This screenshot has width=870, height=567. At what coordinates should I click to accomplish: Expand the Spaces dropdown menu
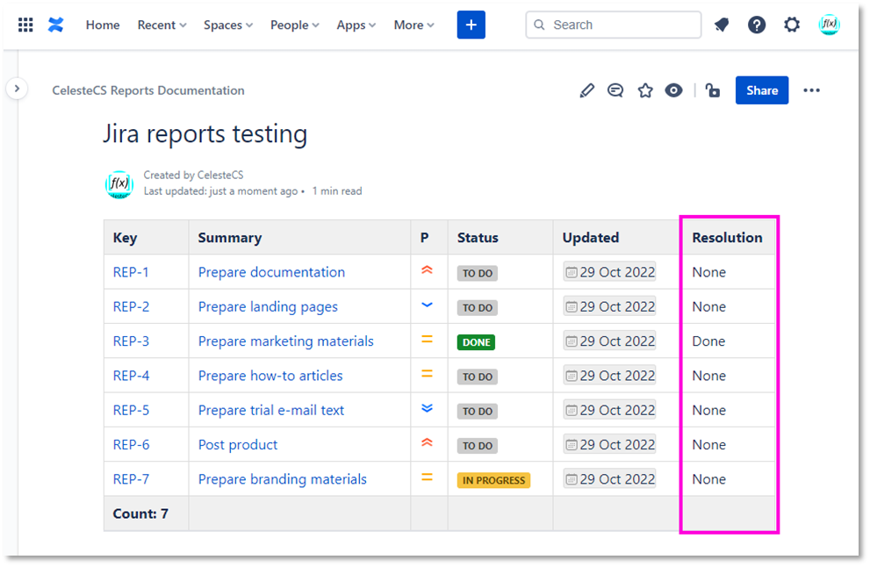(x=228, y=25)
